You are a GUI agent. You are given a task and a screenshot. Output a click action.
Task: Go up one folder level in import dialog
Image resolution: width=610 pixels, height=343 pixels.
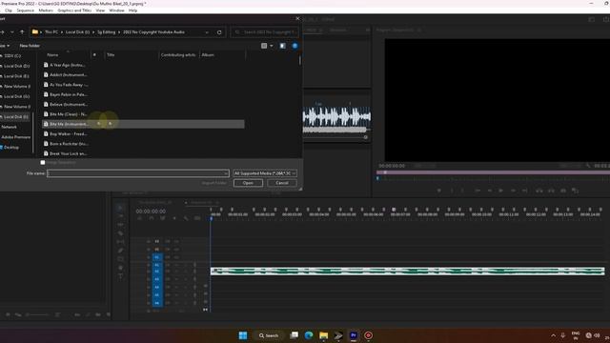coord(22,31)
